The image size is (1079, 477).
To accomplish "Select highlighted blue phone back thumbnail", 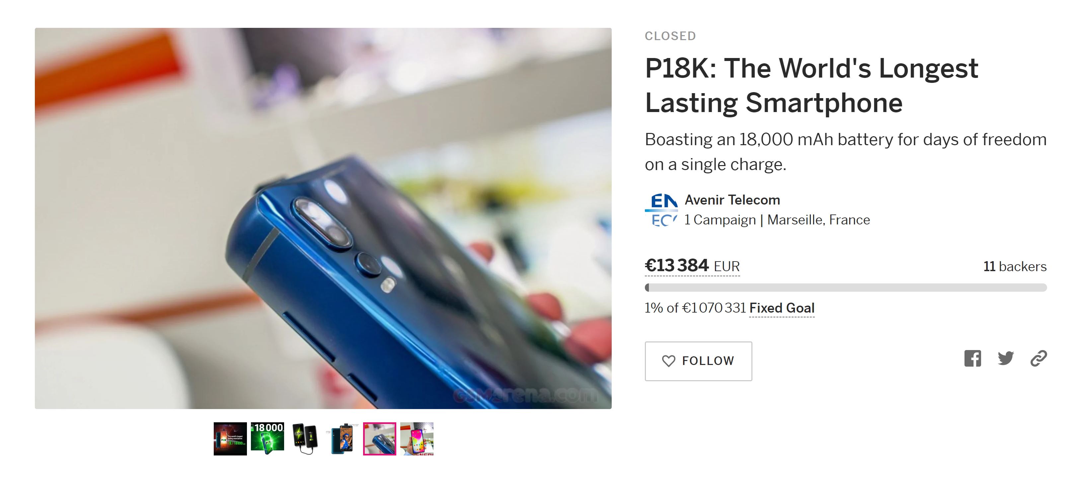I will pos(379,439).
